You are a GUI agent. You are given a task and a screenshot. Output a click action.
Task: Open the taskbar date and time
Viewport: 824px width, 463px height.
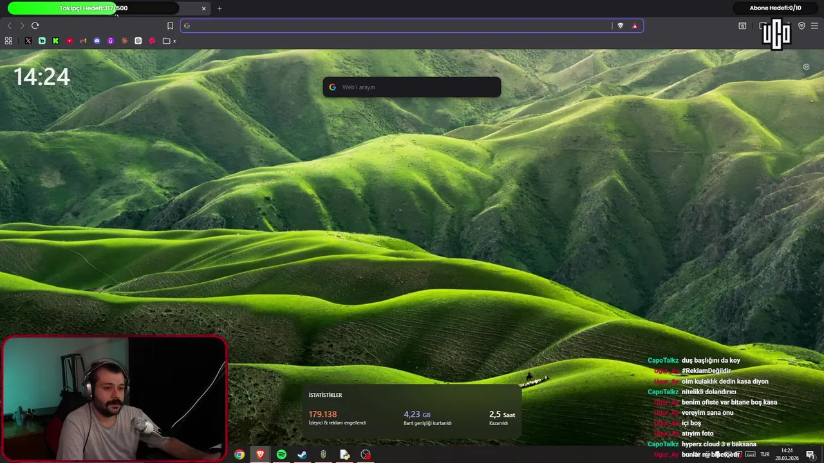pos(787,455)
